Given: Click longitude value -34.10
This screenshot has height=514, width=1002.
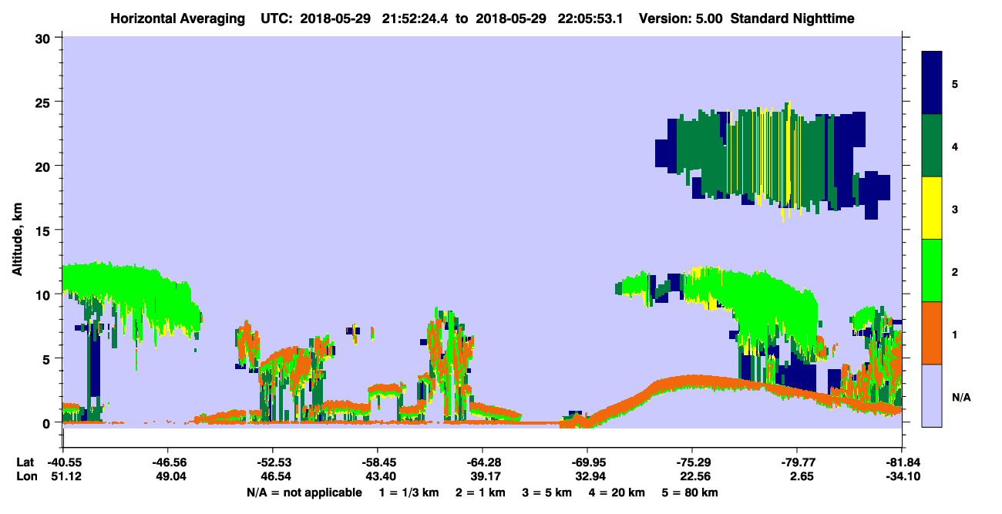Looking at the screenshot, I should click(x=902, y=477).
